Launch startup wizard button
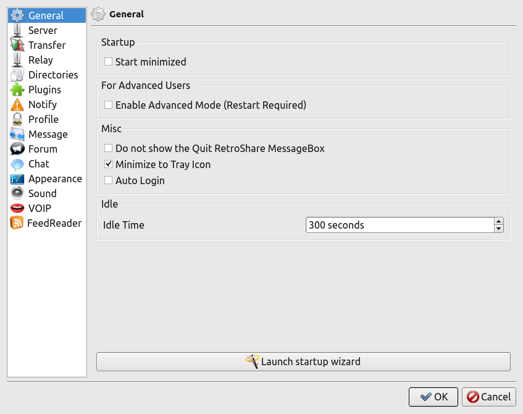This screenshot has width=523, height=414. coord(303,361)
